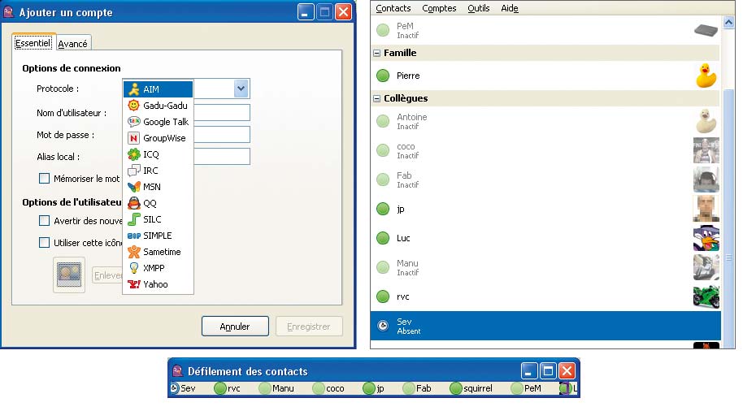This screenshot has height=411, width=743.
Task: Toggle the Avertir des nouveaux messages checkbox
Action: click(45, 220)
